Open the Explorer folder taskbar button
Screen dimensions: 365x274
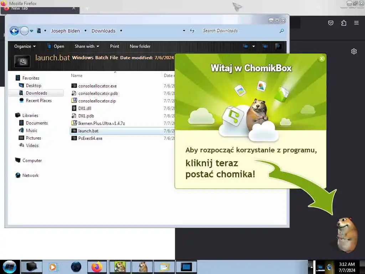click(x=164, y=267)
